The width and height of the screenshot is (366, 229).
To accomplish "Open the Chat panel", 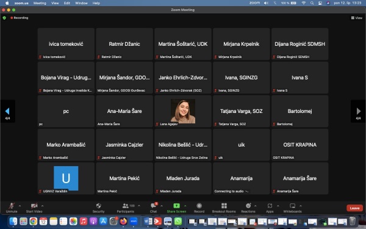I will pyautogui.click(x=153, y=208).
